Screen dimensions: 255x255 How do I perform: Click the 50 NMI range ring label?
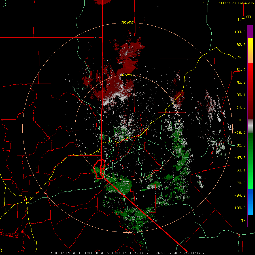(x=127, y=75)
